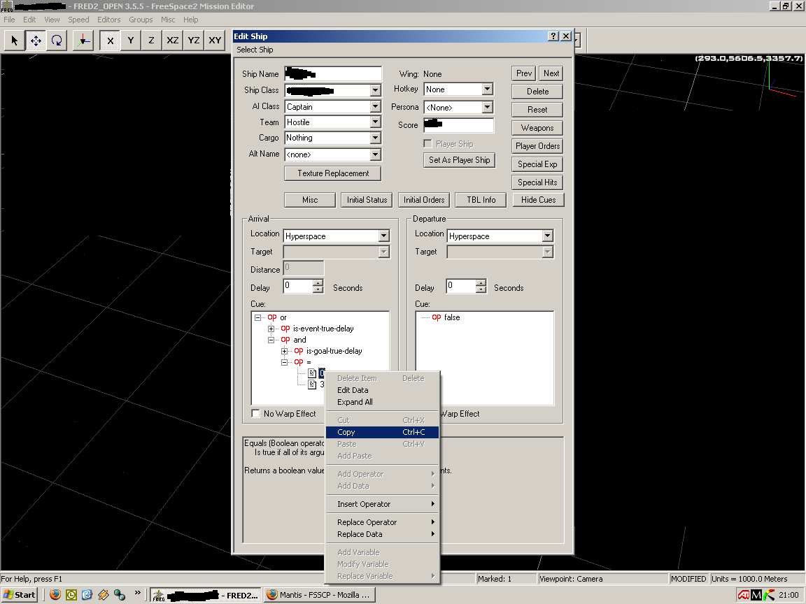Viewport: 806px width, 604px height.
Task: Open Initial Orders dialog
Action: tap(424, 200)
